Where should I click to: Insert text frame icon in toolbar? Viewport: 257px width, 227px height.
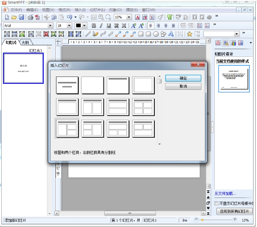click(7, 34)
